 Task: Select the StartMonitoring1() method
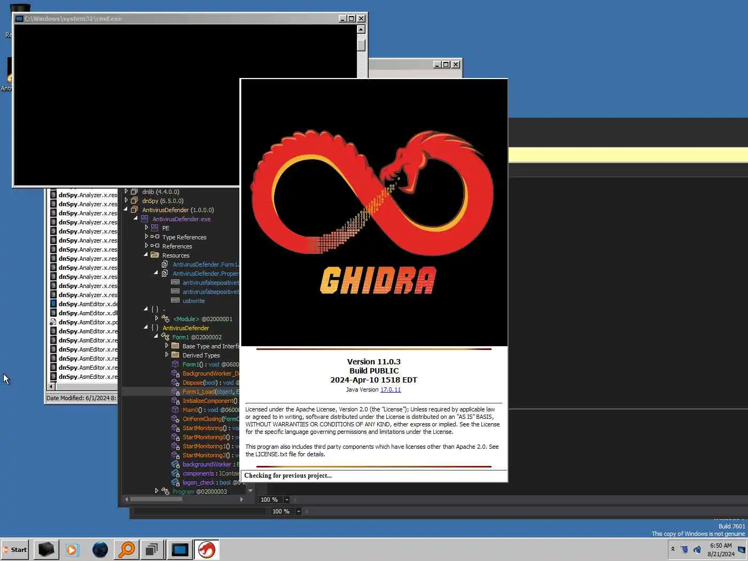point(211,446)
